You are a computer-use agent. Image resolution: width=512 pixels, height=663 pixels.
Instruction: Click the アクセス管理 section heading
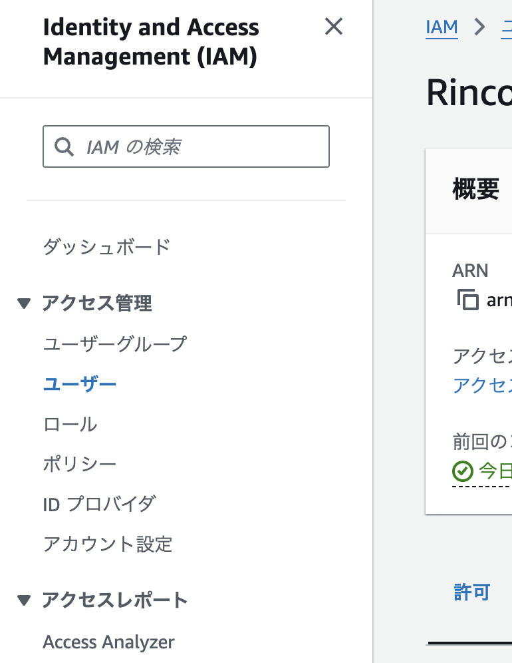97,304
